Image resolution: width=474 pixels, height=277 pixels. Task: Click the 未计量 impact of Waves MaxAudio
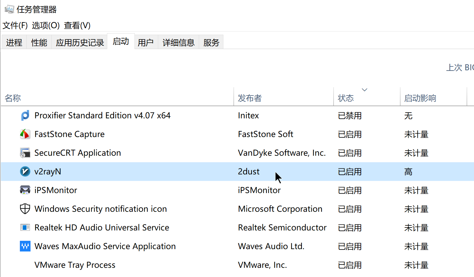[x=417, y=246]
